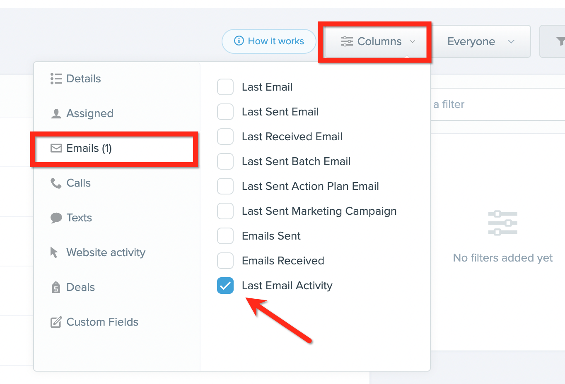Open the Emails envelope icon

[56, 148]
